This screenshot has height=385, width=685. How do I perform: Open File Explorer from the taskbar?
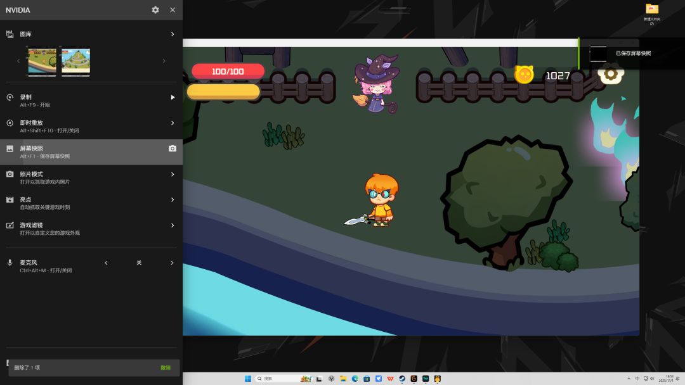343,379
